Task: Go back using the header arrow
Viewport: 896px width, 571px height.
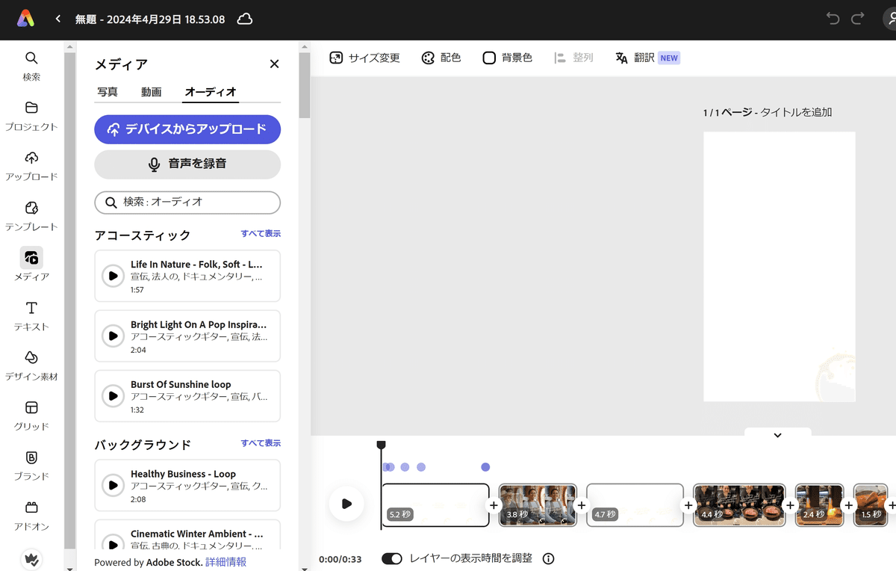Action: [x=58, y=19]
